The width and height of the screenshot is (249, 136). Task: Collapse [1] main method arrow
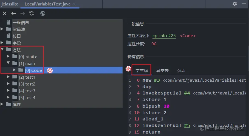click(x=8, y=63)
